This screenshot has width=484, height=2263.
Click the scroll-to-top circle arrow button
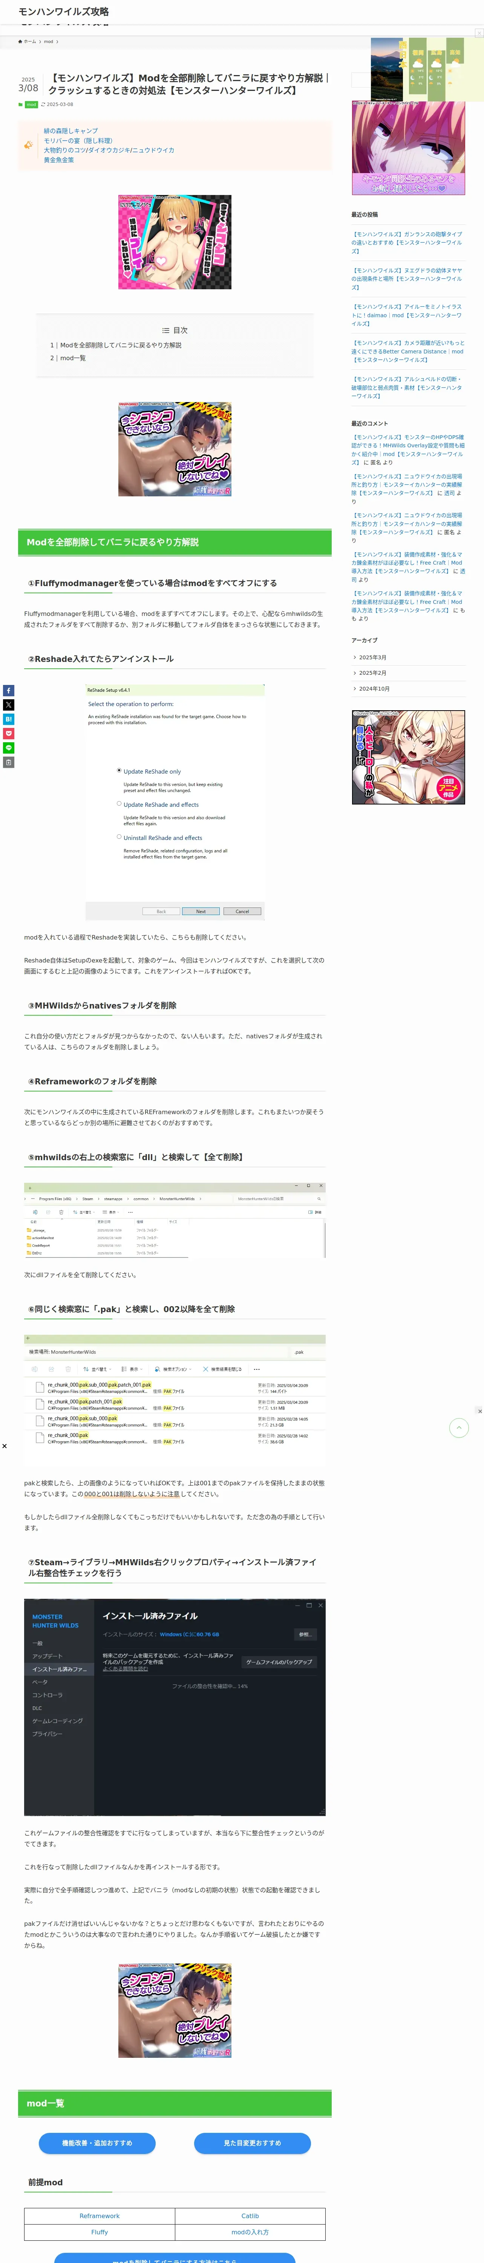458,1428
